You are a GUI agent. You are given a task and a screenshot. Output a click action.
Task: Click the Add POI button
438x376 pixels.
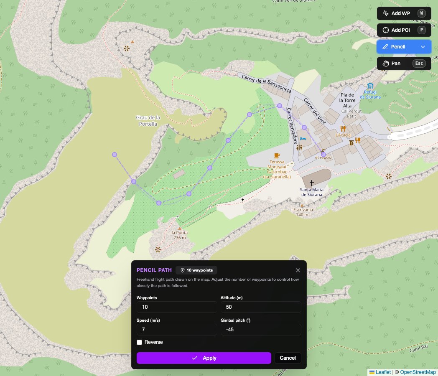(x=404, y=30)
